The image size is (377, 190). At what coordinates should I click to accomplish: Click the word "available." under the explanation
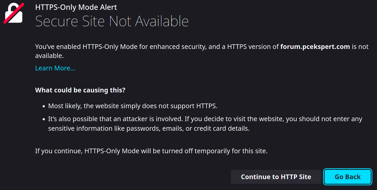click(x=49, y=56)
